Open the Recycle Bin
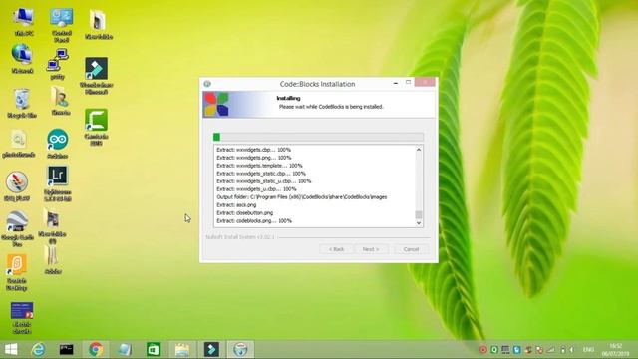This screenshot has width=638, height=359. (x=22, y=103)
